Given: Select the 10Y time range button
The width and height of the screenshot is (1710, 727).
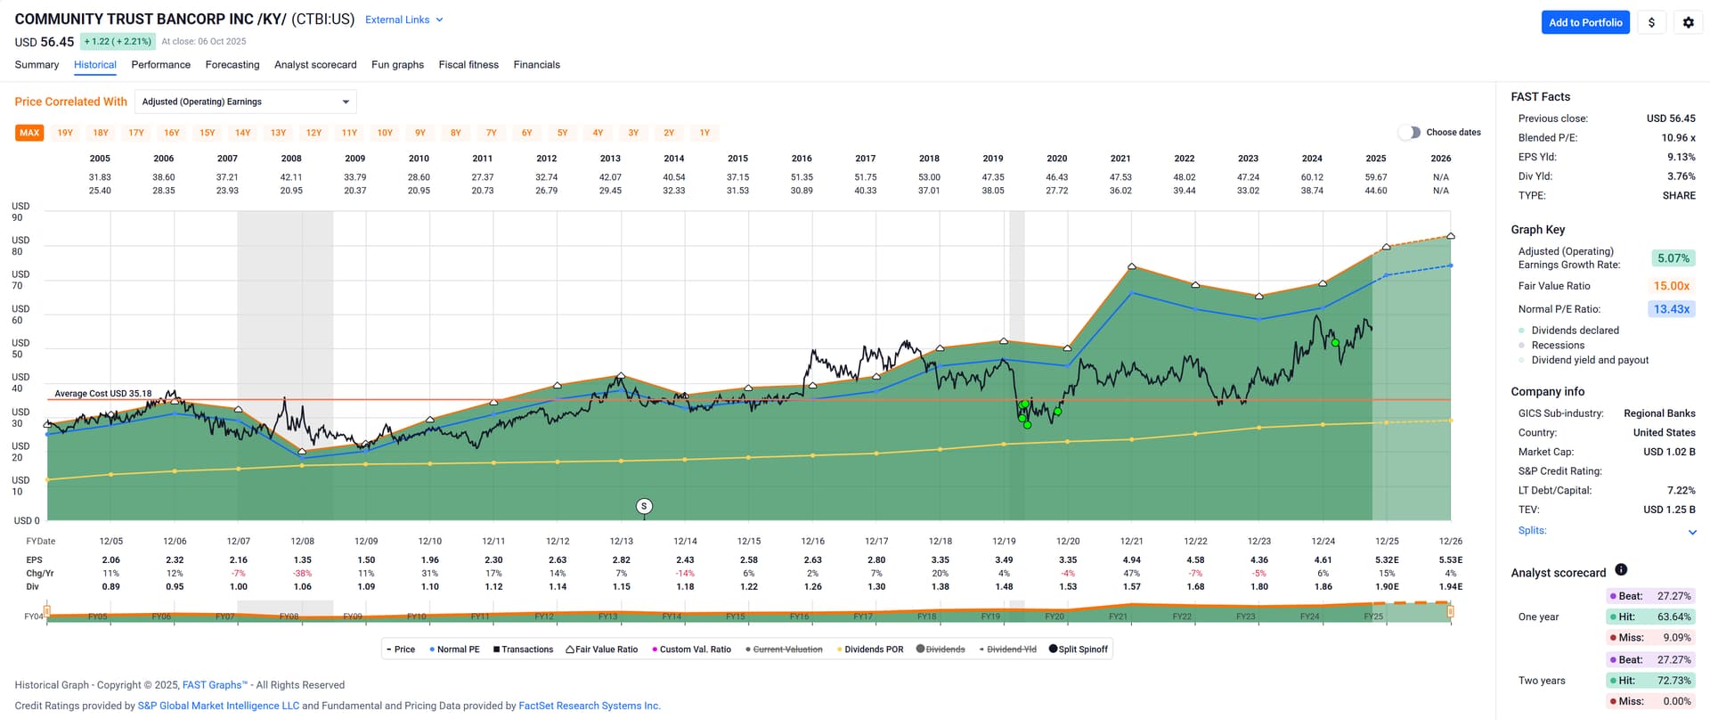Looking at the screenshot, I should click(x=385, y=133).
